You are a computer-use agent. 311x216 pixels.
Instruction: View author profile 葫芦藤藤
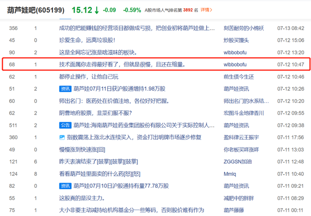(x=234, y=210)
